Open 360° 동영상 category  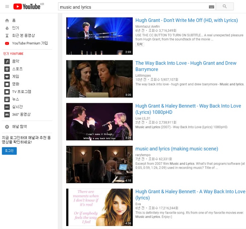(x=21, y=114)
